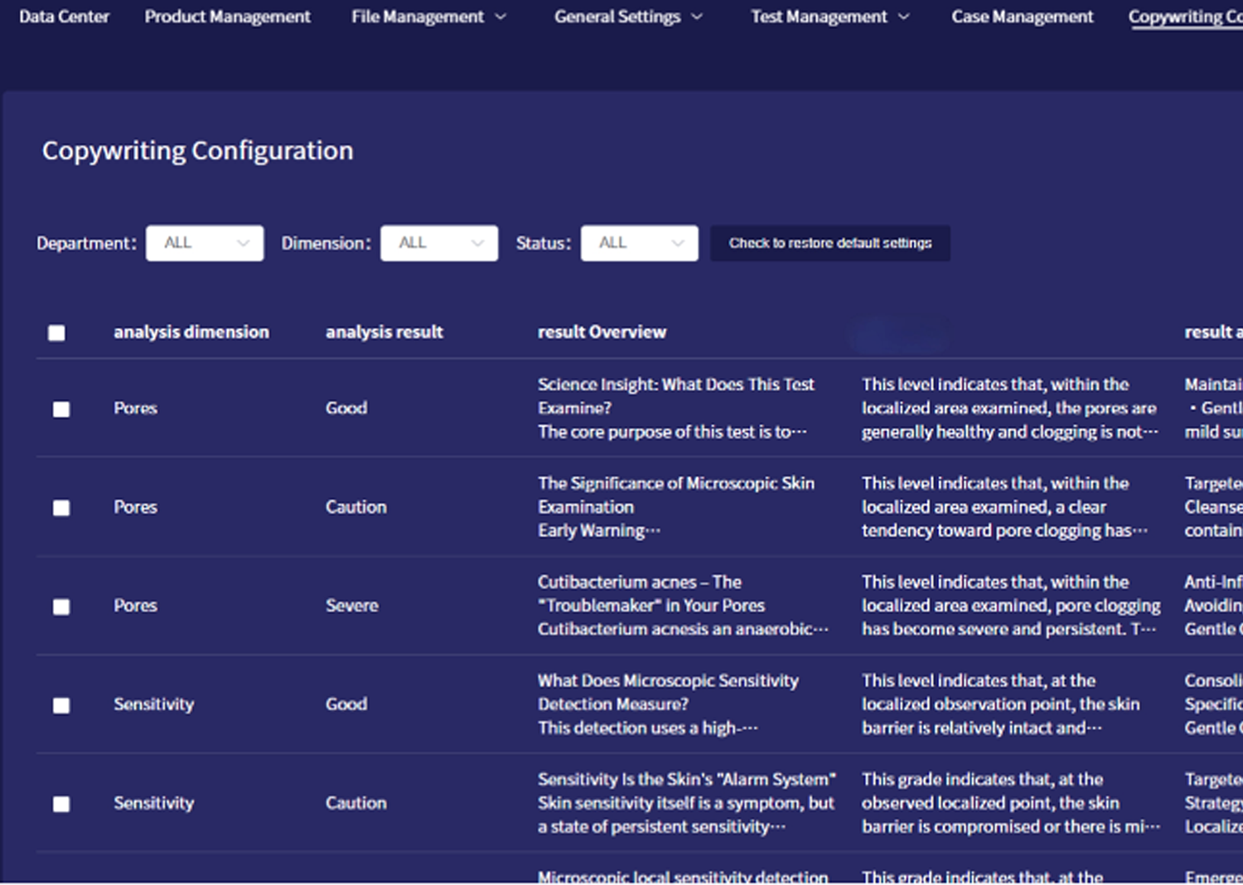This screenshot has width=1243, height=885.
Task: Go to Data Center
Action: 64,17
